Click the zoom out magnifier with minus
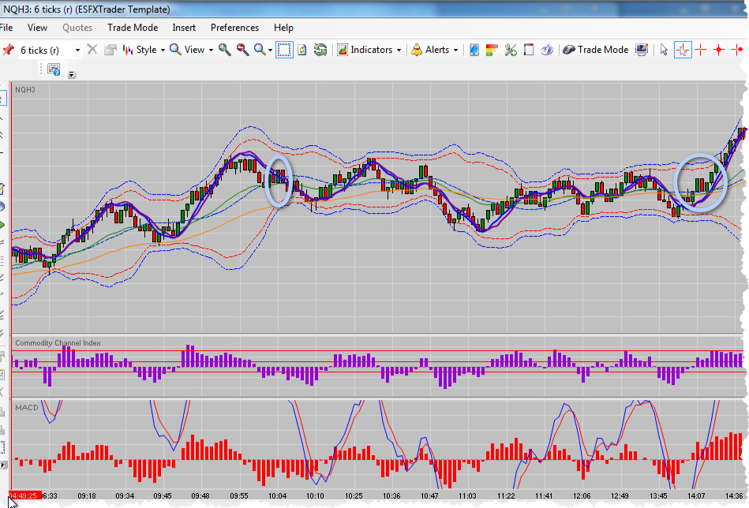Image resolution: width=749 pixels, height=508 pixels. pos(242,50)
